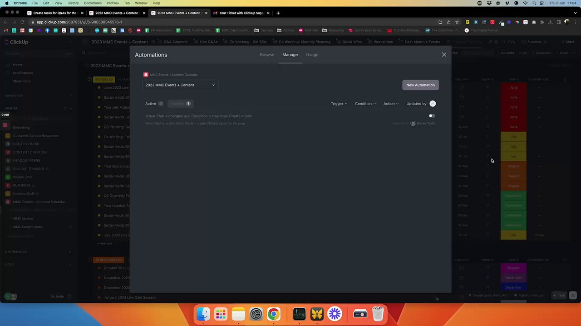Click the pink MMC Events calendar icon
This screenshot has width=581, height=326.
point(146,75)
